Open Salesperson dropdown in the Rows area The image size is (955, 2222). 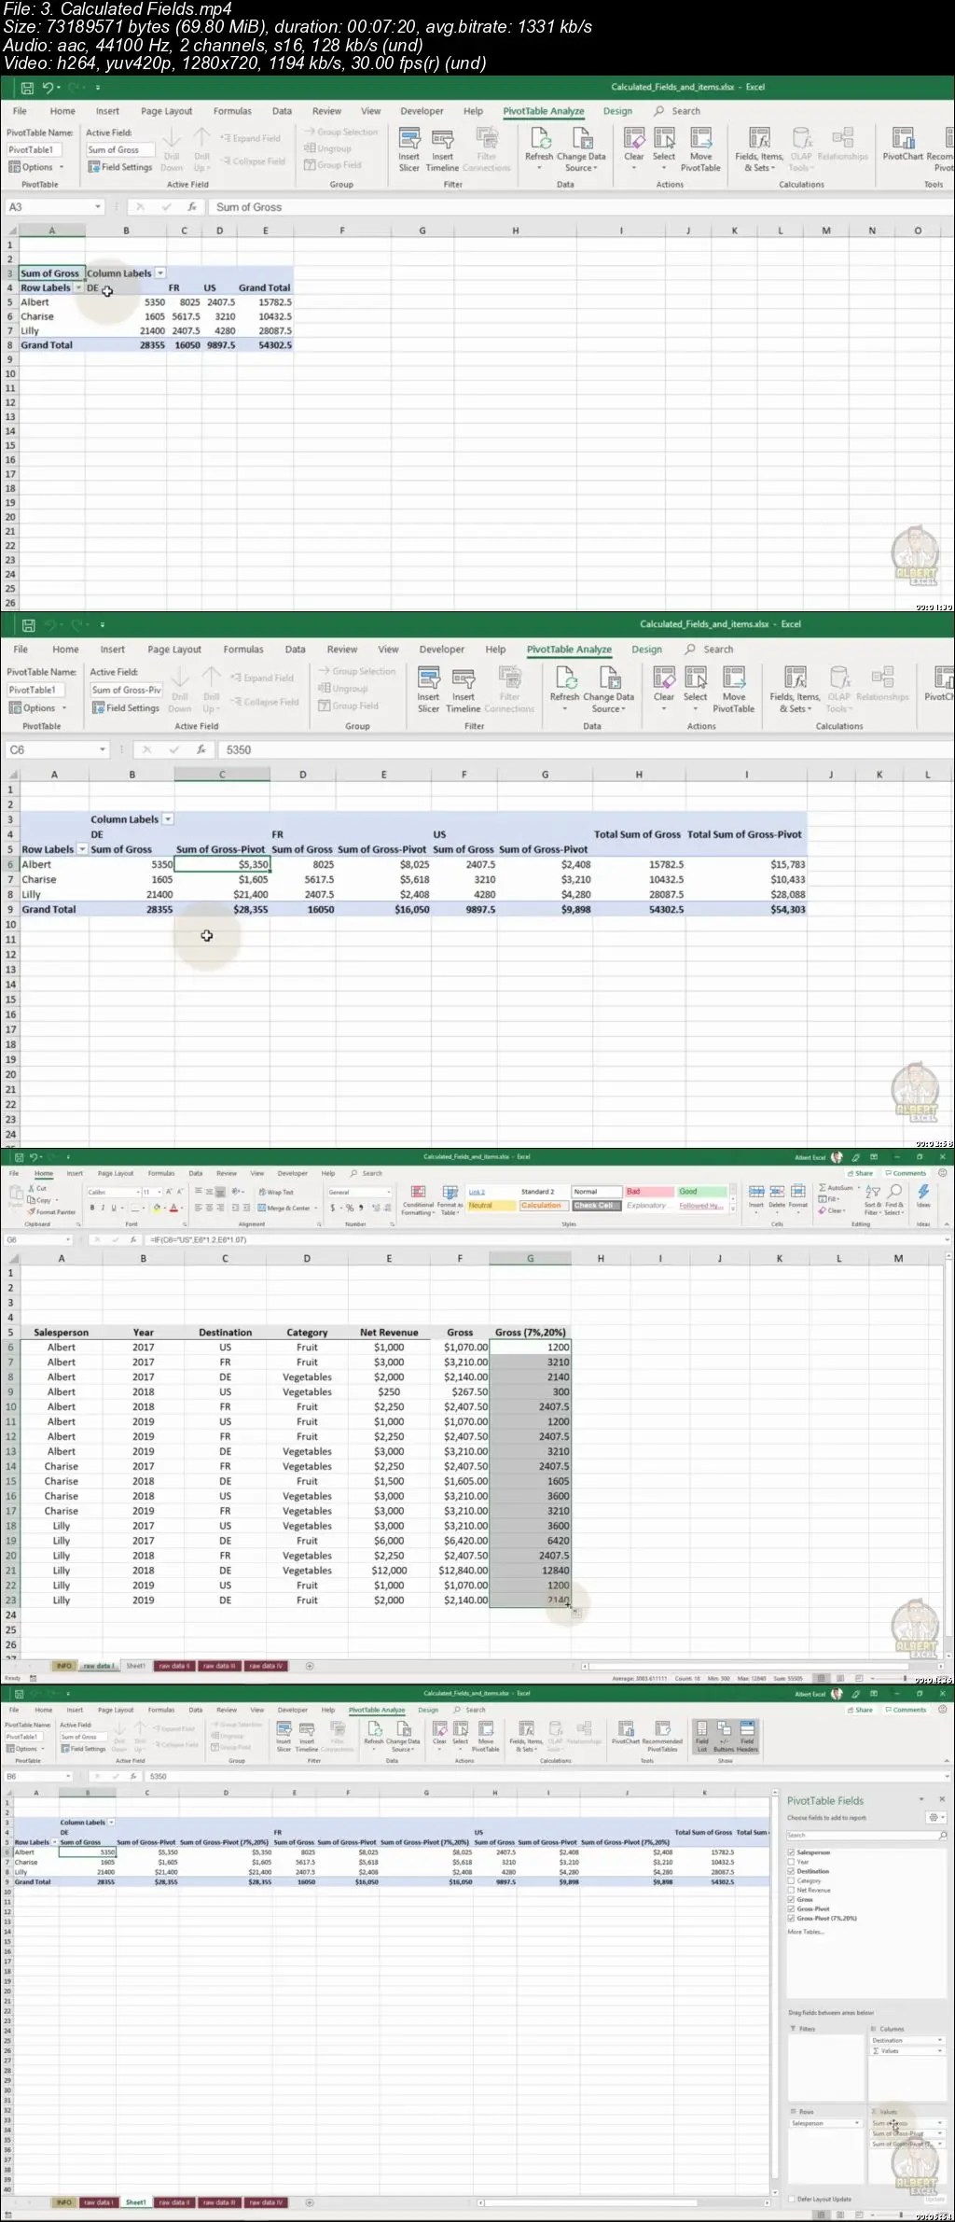[856, 2123]
